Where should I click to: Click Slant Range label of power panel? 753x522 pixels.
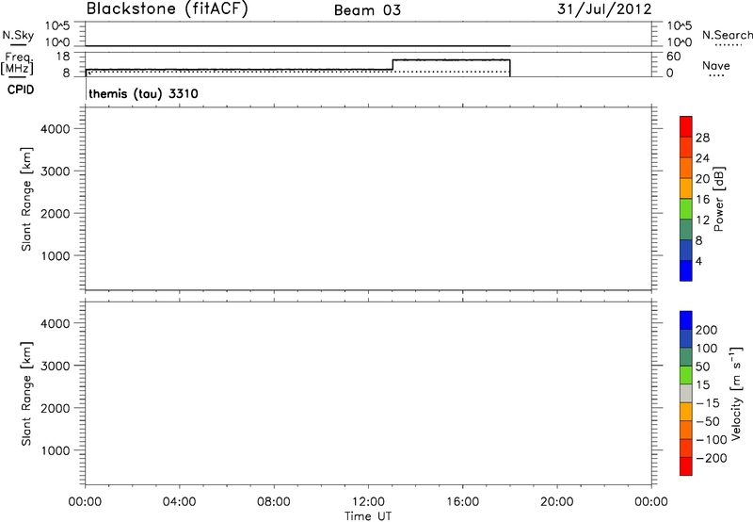point(26,199)
